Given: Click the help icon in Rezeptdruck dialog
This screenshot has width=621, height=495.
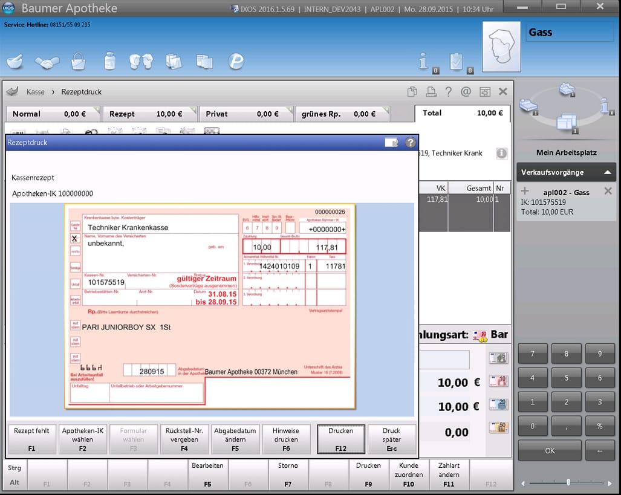Looking at the screenshot, I should (x=411, y=143).
